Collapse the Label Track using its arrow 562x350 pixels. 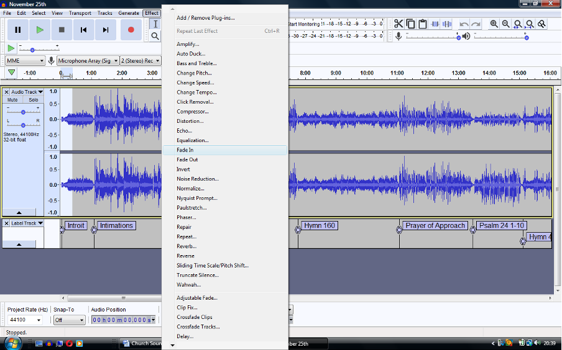point(19,245)
